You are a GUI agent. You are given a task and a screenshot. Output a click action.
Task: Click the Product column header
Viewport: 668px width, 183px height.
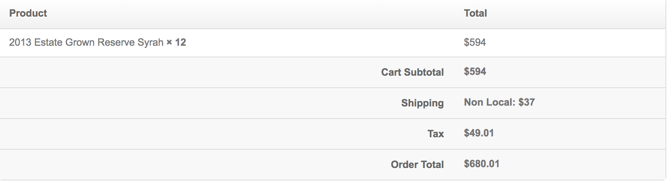click(28, 13)
